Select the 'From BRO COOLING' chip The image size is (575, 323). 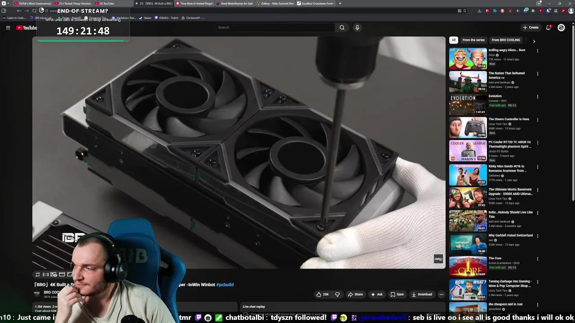(506, 40)
